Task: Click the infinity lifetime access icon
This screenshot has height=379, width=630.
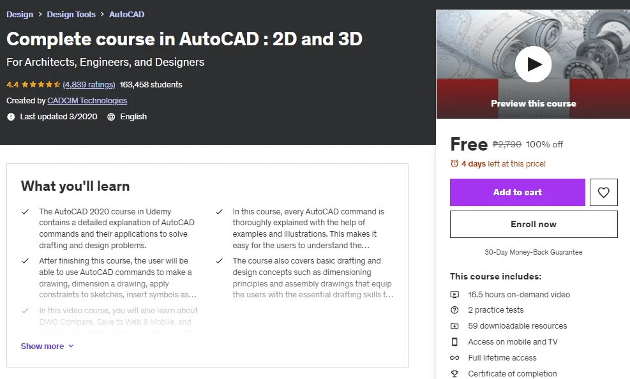Action: tap(454, 358)
